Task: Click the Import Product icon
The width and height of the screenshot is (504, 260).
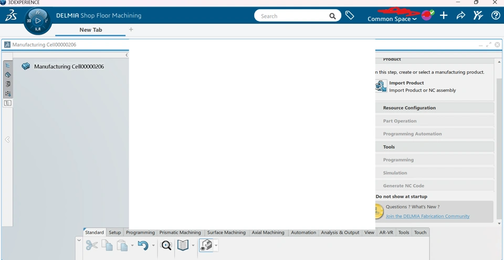Action: pyautogui.click(x=381, y=86)
